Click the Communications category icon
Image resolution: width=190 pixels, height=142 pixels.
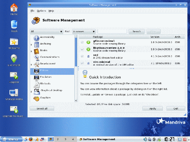tap(36, 57)
